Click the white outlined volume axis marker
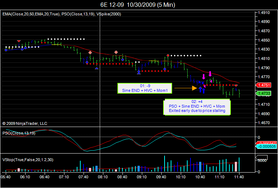Image resolution: width=278 pixels, height=188 pixels. (261, 157)
